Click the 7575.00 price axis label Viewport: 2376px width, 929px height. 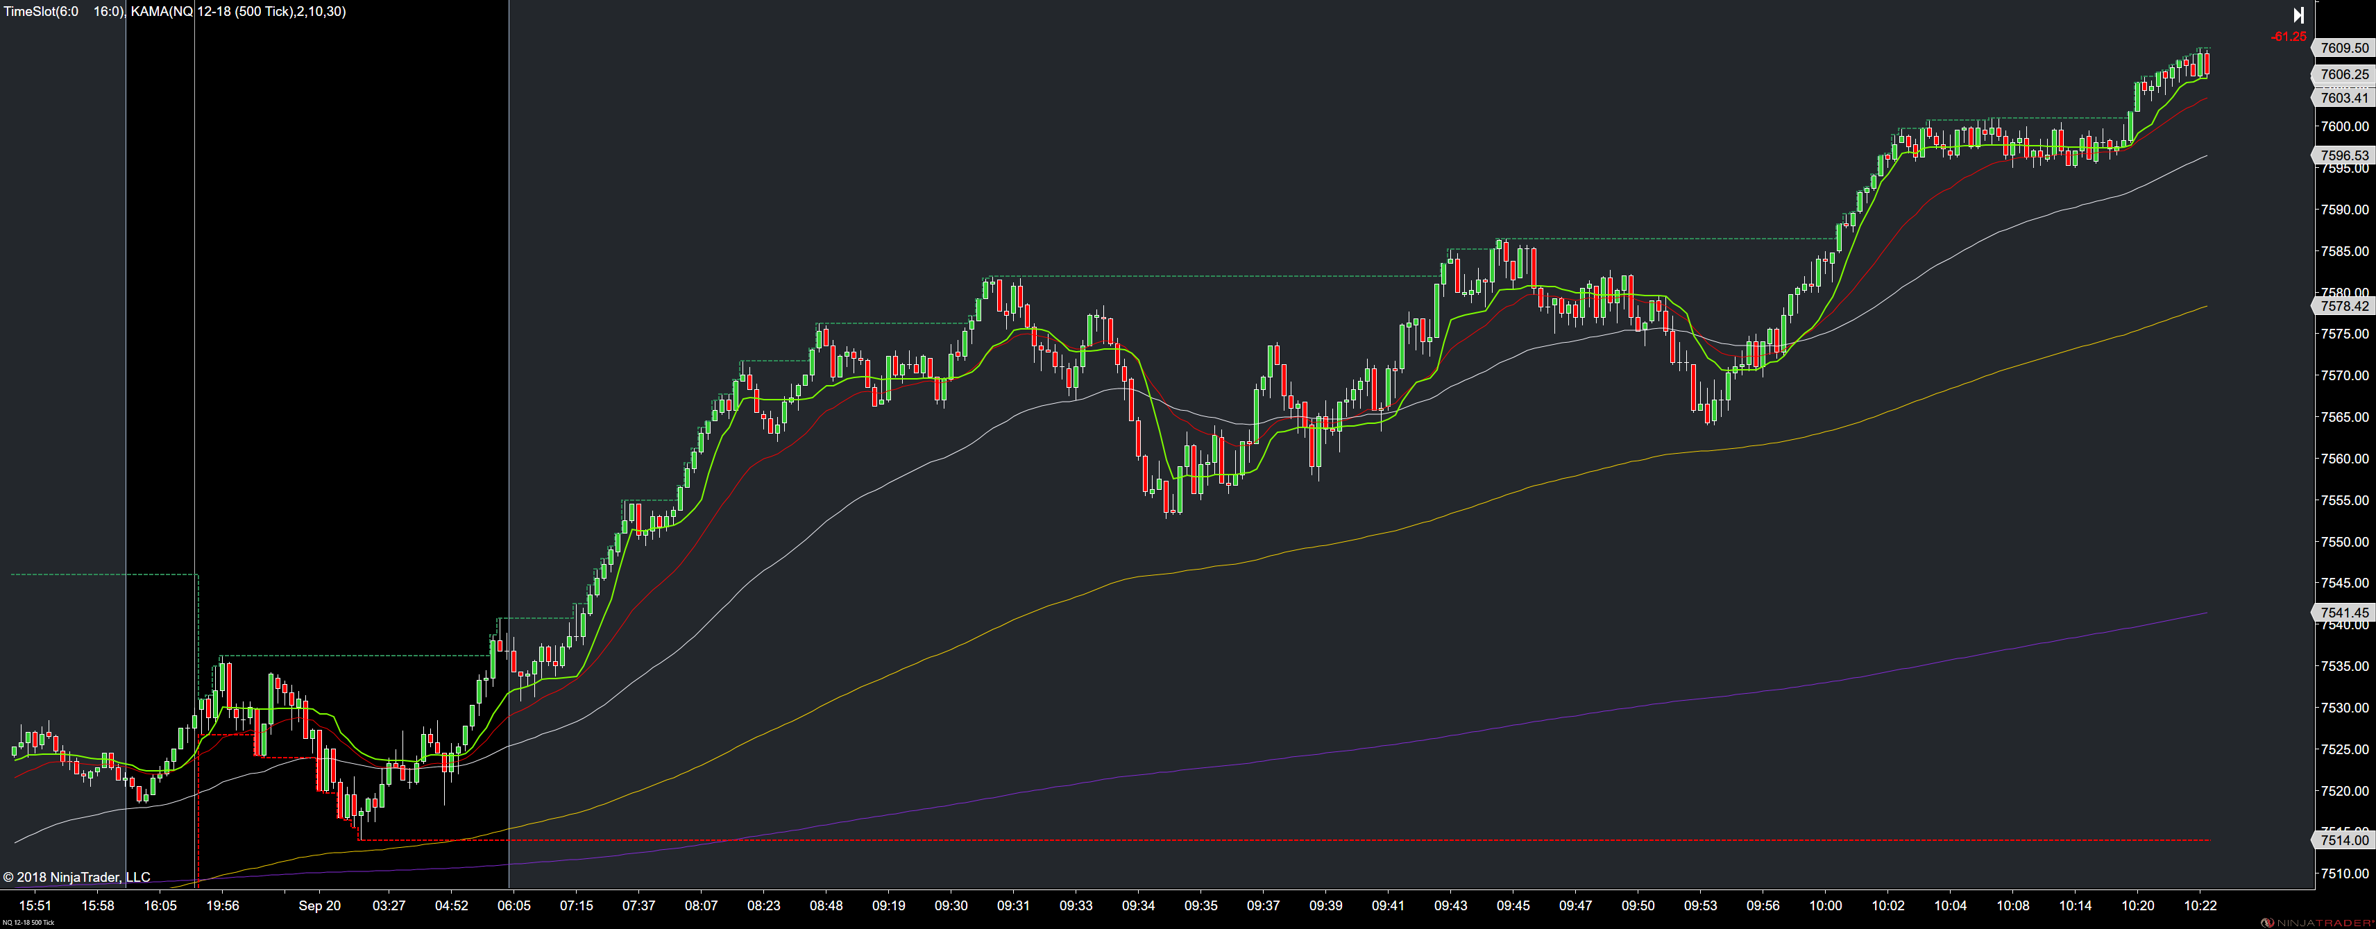click(2345, 334)
